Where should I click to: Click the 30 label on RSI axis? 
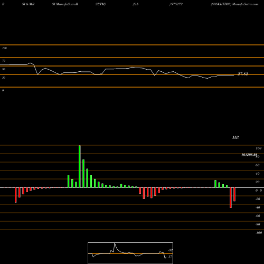[x=4, y=78]
